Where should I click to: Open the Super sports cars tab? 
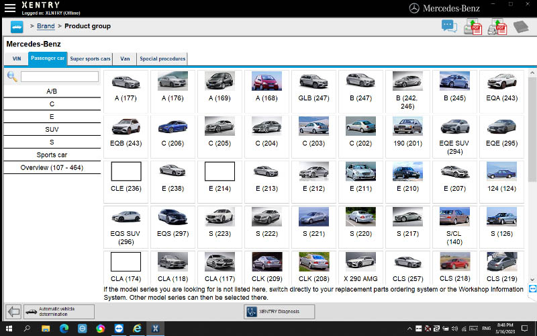click(x=90, y=58)
